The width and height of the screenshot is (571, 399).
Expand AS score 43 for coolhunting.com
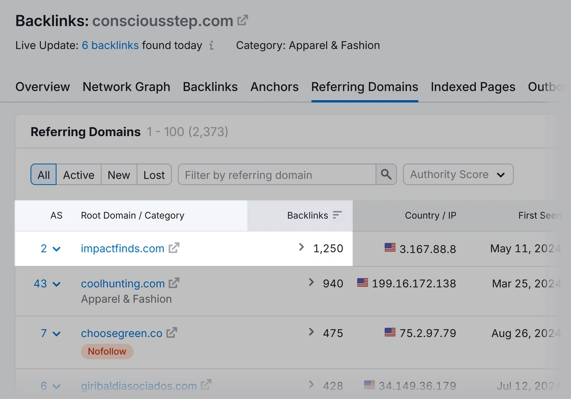[x=48, y=284]
